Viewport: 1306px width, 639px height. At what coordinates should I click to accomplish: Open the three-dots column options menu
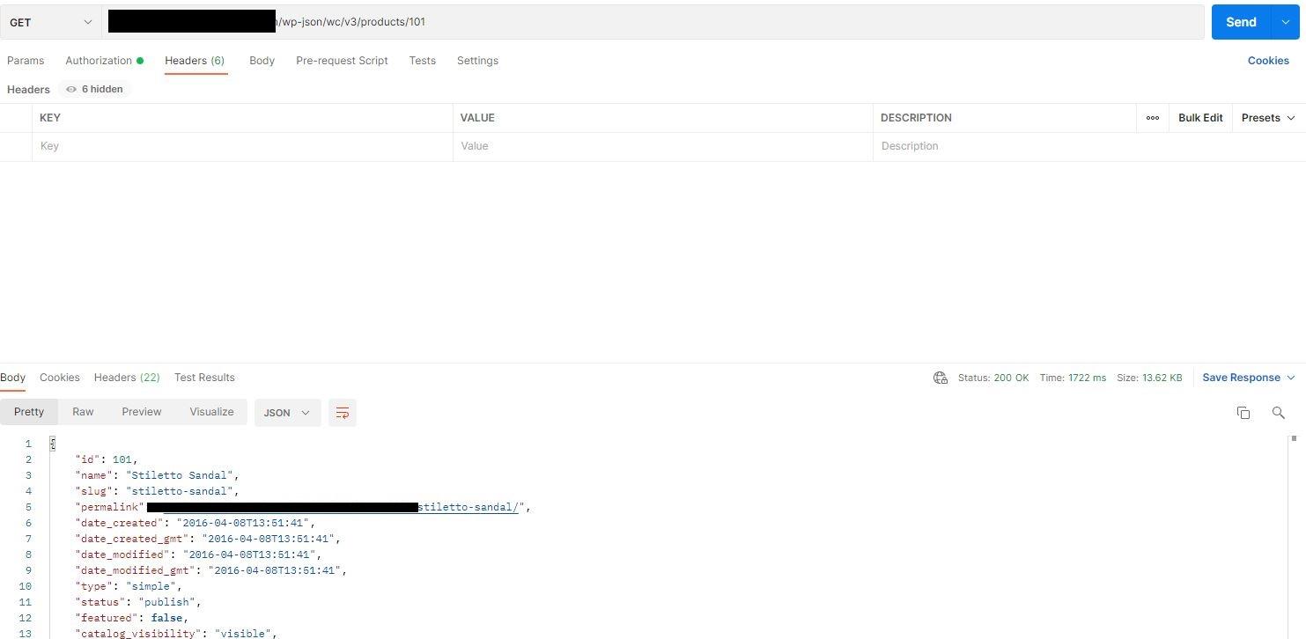(1152, 118)
